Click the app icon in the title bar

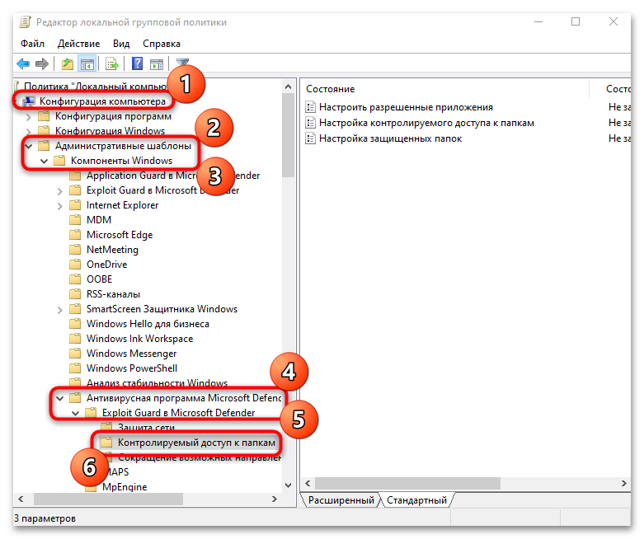(x=25, y=22)
